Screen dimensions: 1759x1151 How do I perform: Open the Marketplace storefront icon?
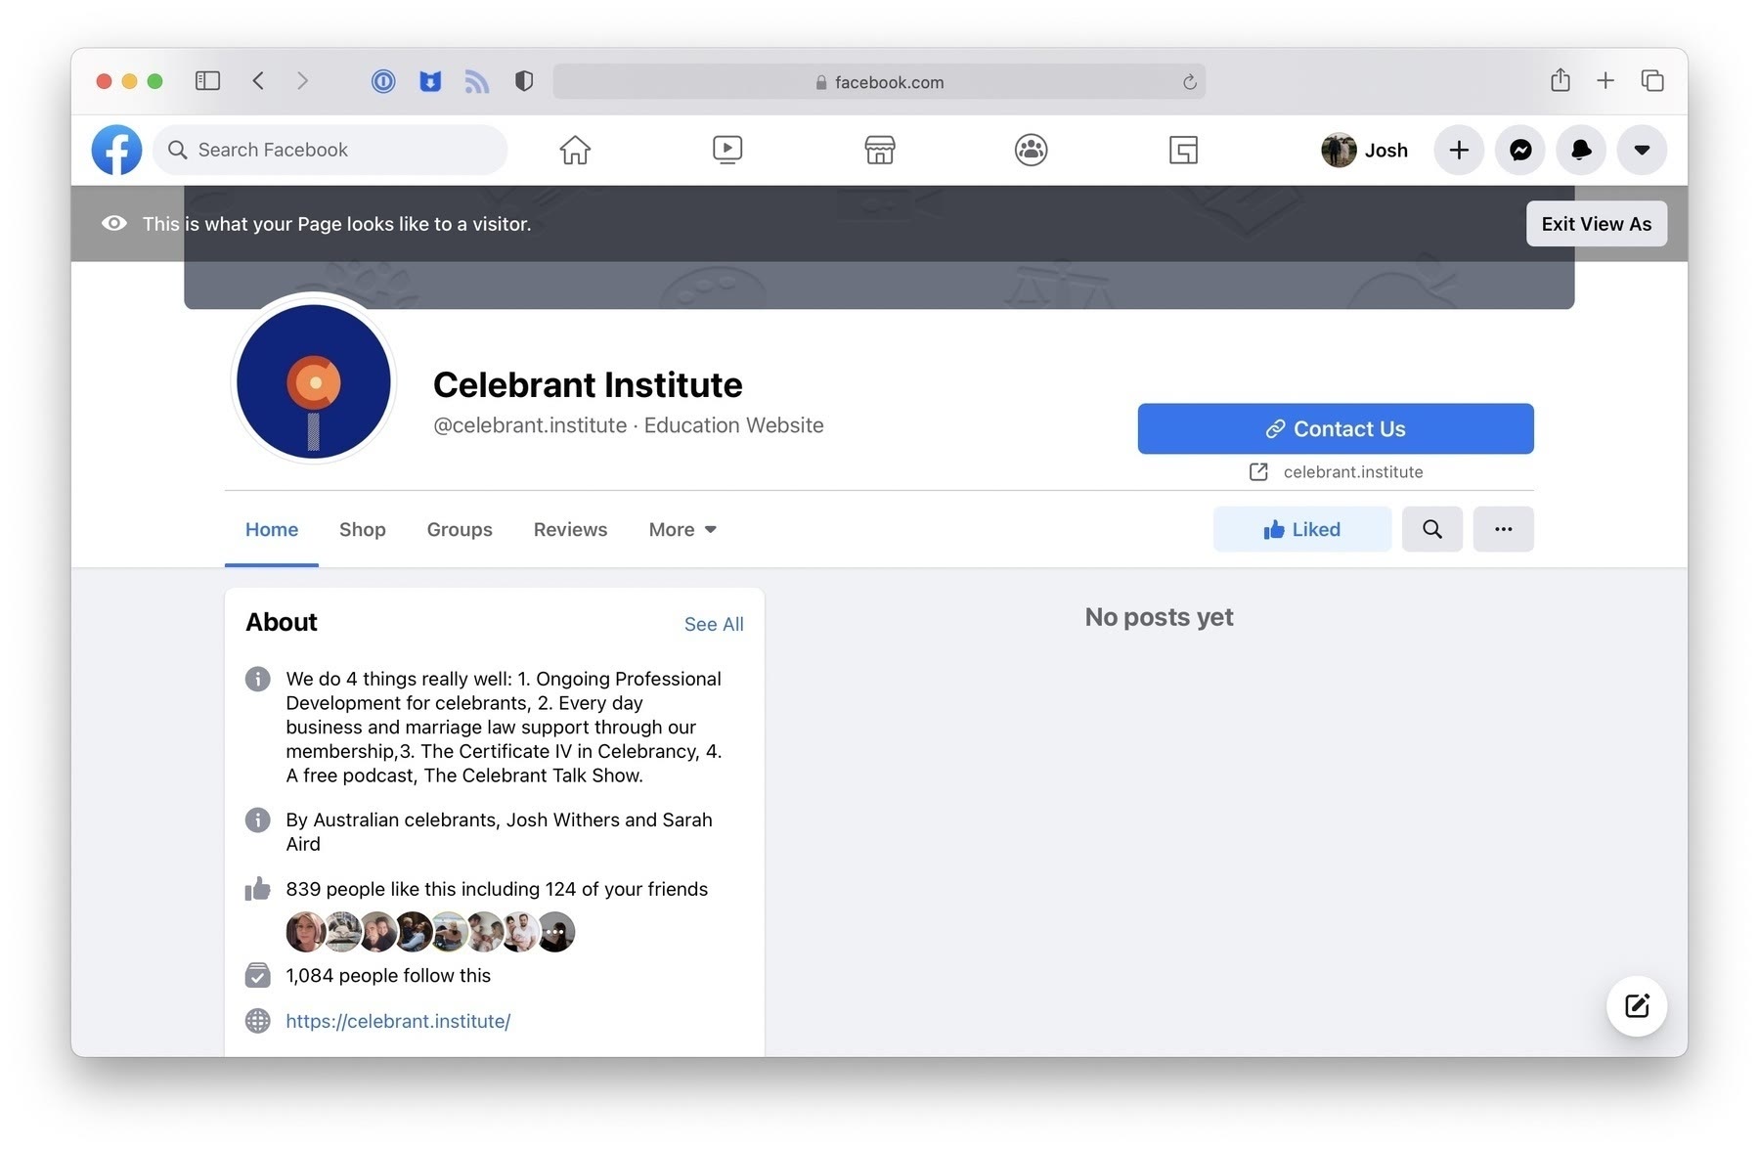pyautogui.click(x=879, y=150)
